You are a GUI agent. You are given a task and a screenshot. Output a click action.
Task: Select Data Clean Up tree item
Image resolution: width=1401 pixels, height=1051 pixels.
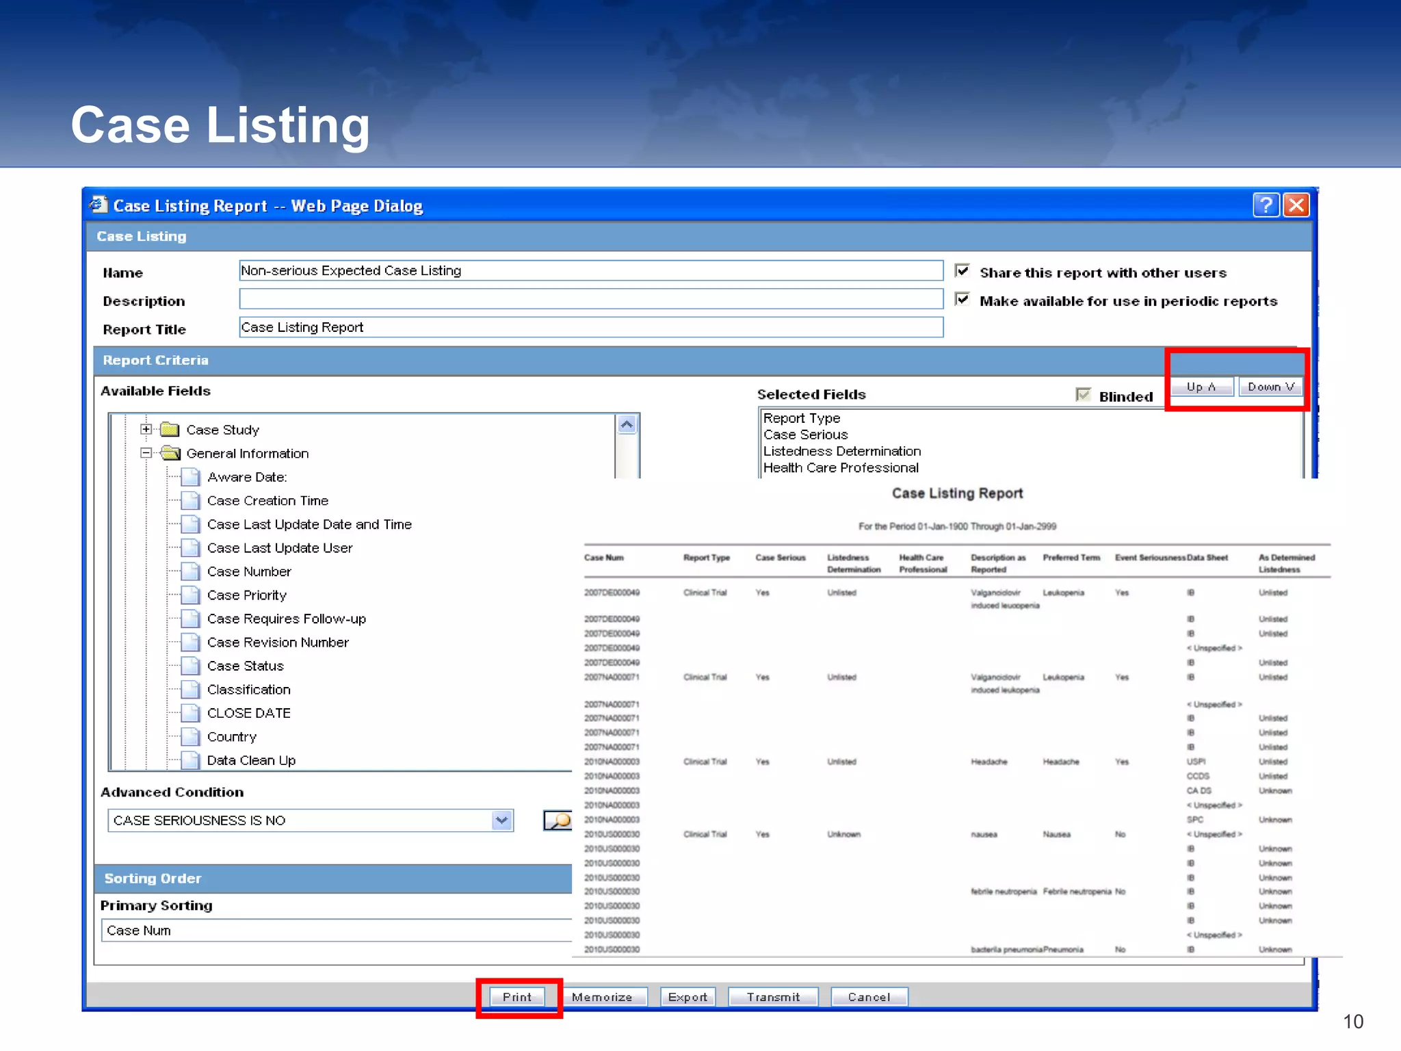tap(251, 760)
